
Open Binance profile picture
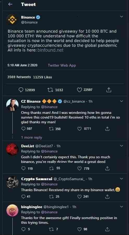coord(13,20)
